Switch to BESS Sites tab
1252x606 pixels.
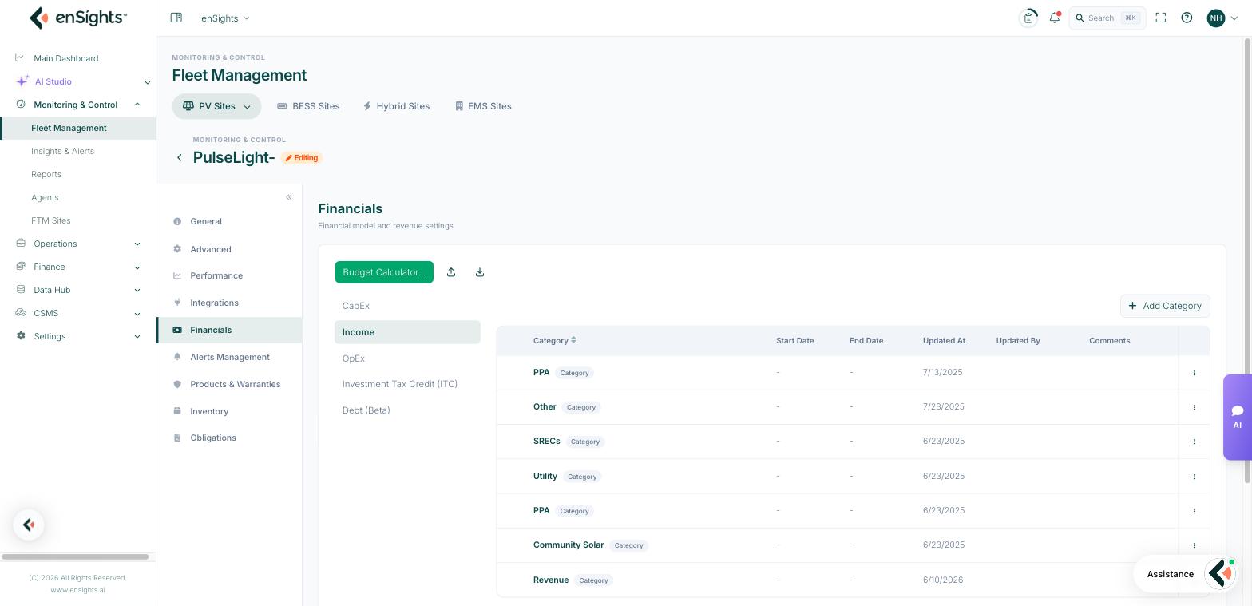tap(308, 106)
